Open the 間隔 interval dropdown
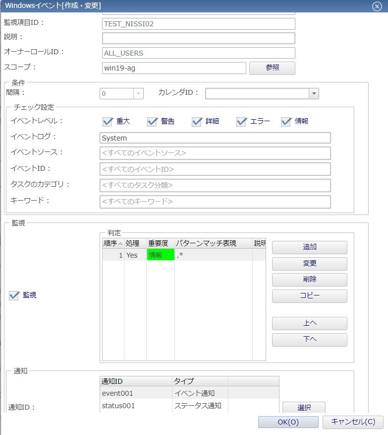This screenshot has height=435, width=388. coord(138,93)
